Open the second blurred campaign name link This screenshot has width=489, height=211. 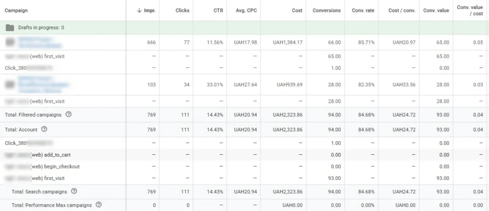pos(43,85)
